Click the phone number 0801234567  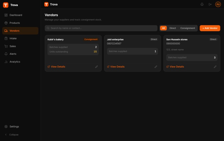(x=114, y=44)
